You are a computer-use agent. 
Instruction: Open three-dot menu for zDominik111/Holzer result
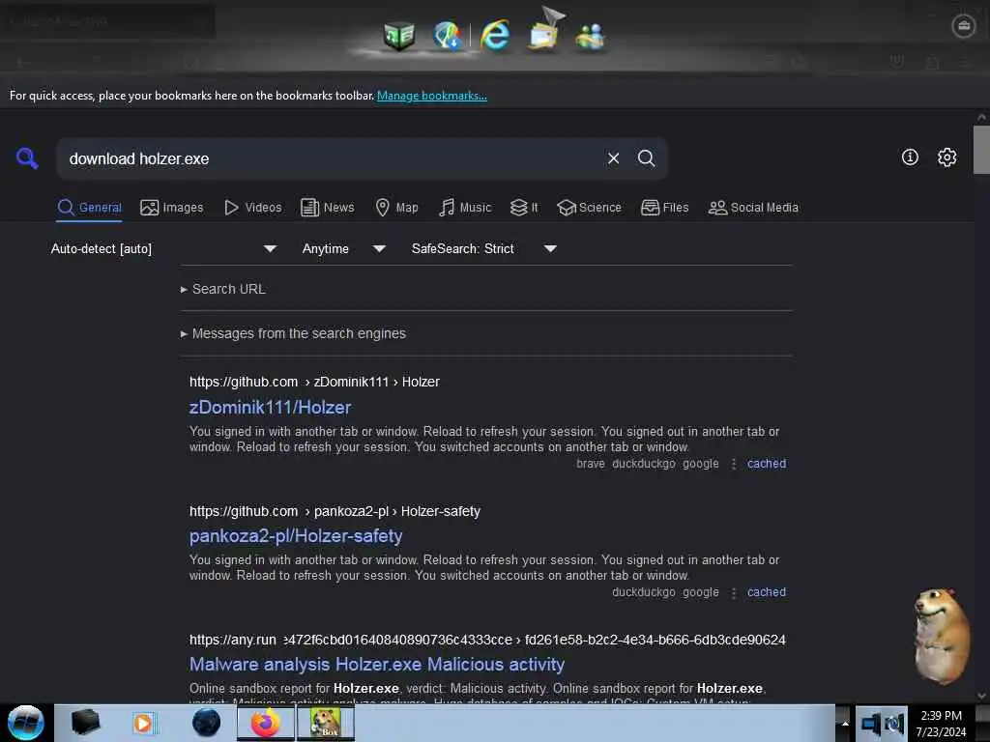(734, 464)
